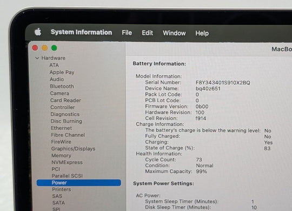Select SATA in the sidebar

click(x=58, y=203)
